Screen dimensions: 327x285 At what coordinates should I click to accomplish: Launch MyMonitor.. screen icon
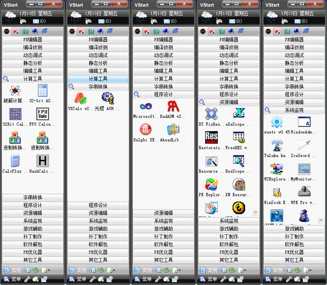point(304,169)
